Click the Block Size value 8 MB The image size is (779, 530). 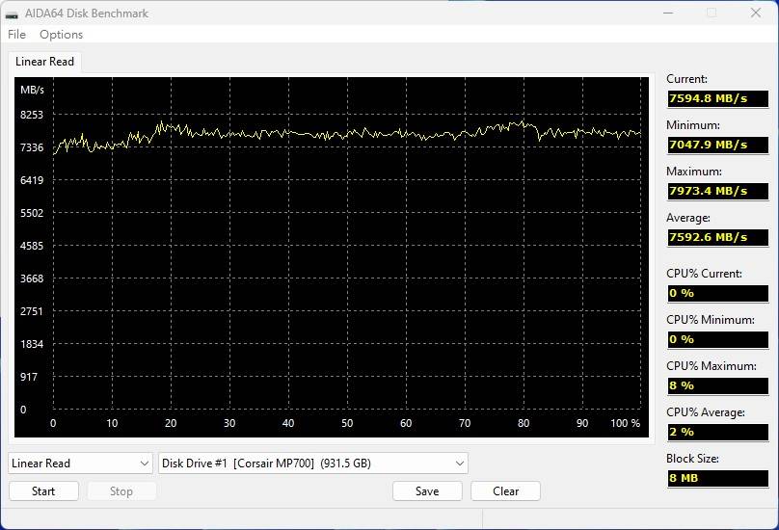[718, 478]
